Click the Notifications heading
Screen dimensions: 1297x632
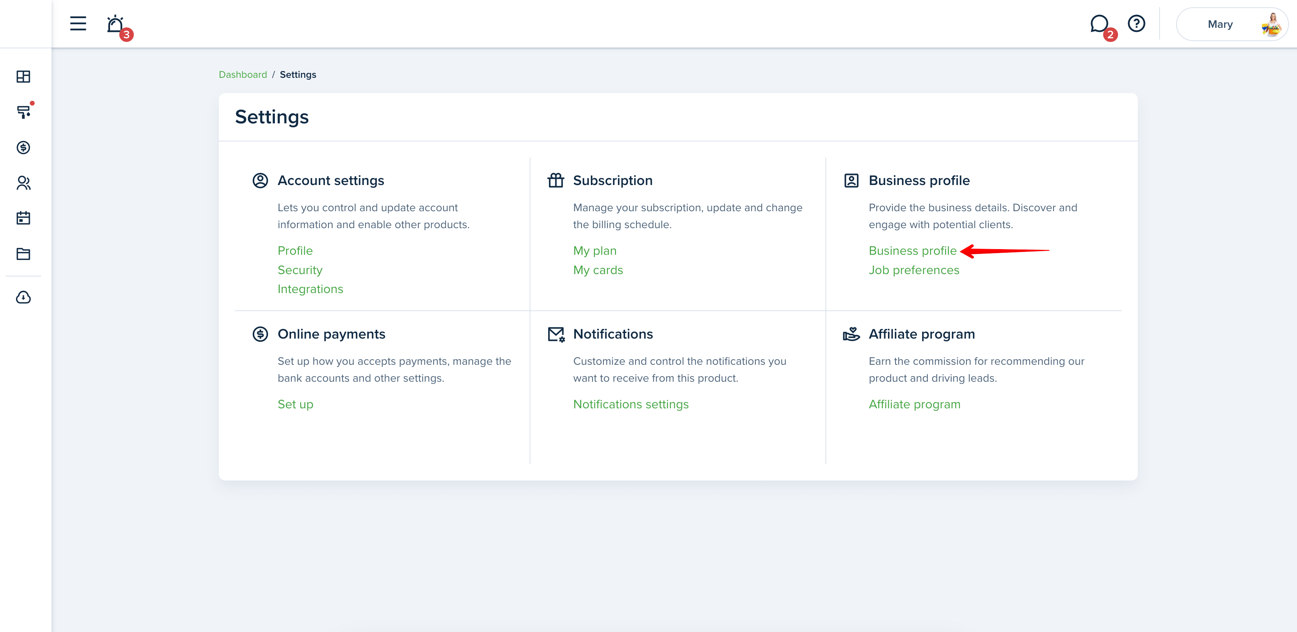pos(613,334)
